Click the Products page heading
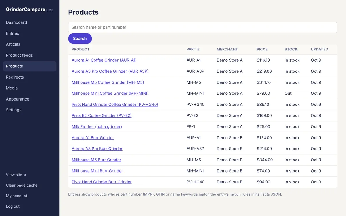This screenshot has width=346, height=216. click(83, 12)
